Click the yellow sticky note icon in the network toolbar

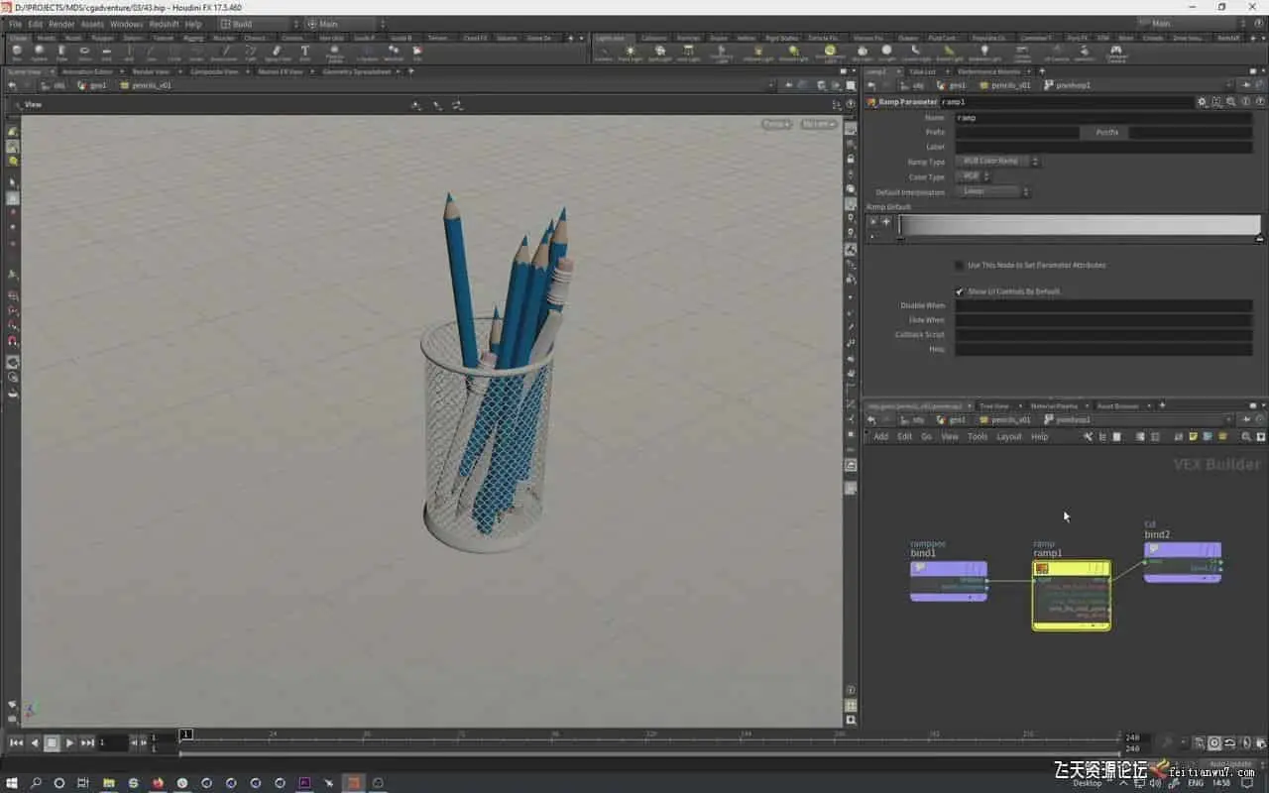(1193, 437)
